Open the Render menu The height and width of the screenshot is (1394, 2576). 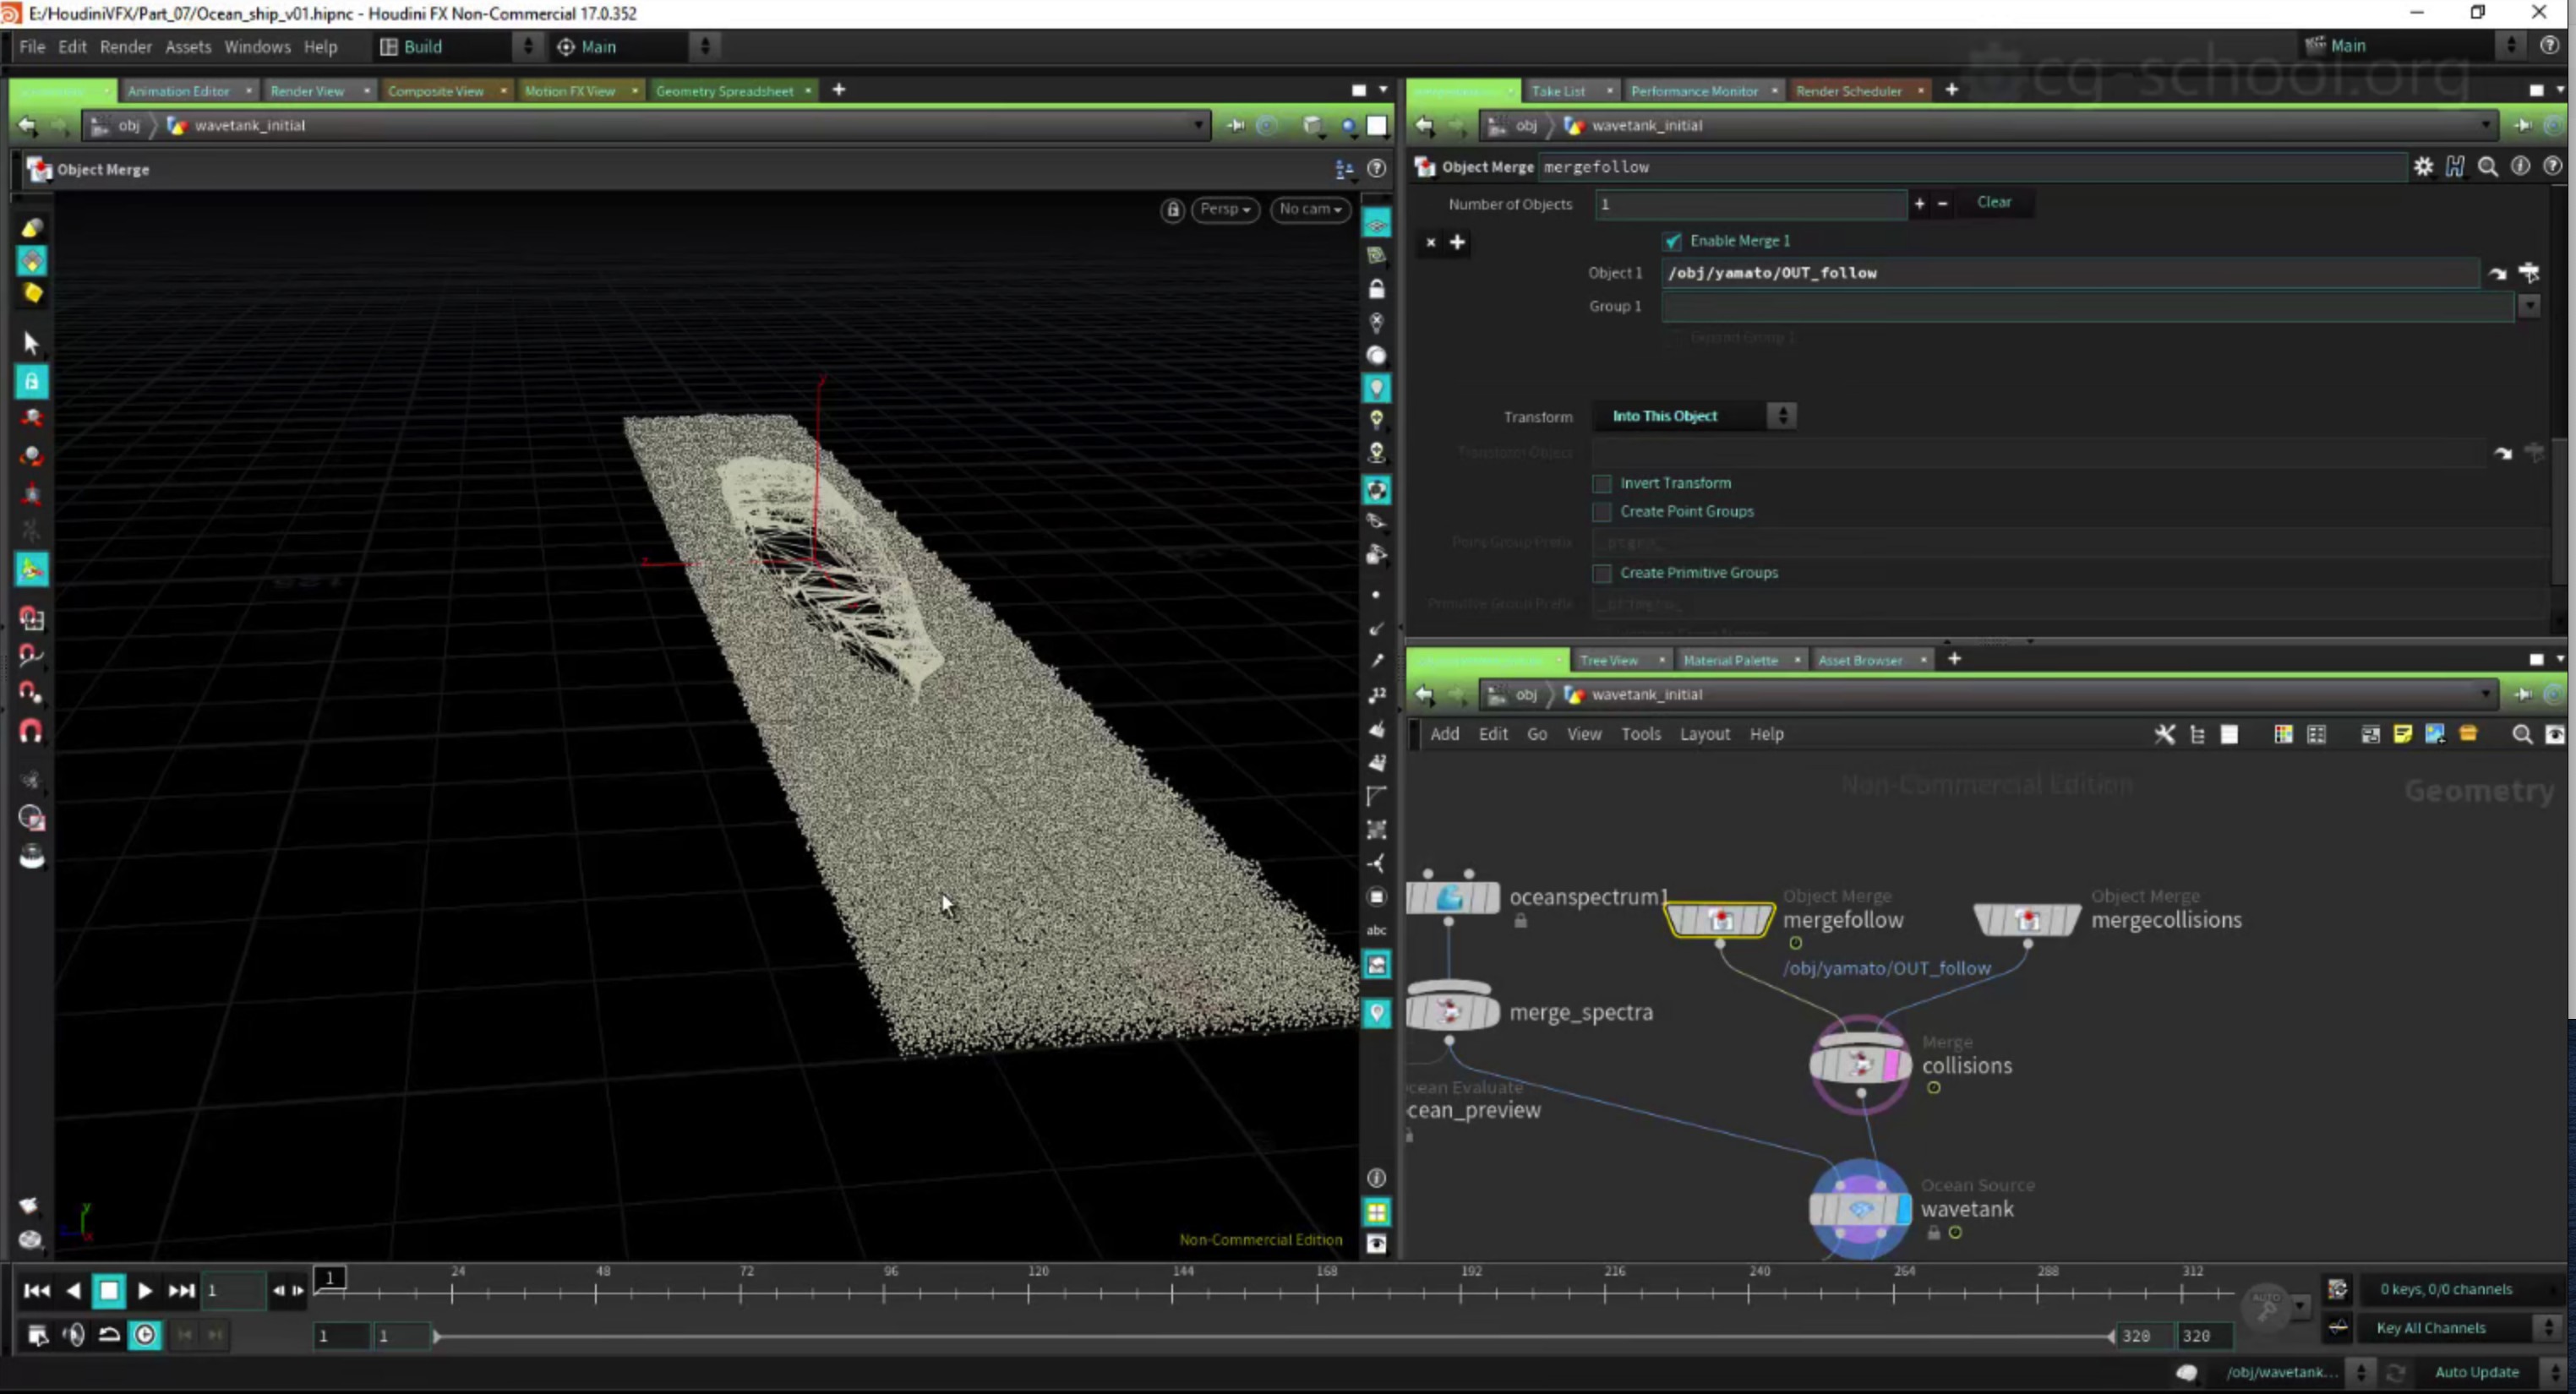(x=125, y=47)
